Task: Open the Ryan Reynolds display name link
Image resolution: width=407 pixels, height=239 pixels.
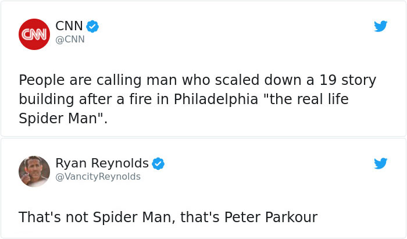Action: (x=102, y=164)
